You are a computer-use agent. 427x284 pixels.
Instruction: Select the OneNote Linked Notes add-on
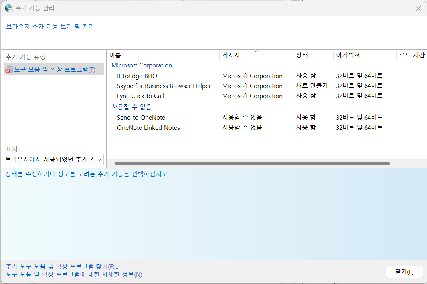pyautogui.click(x=267, y=127)
